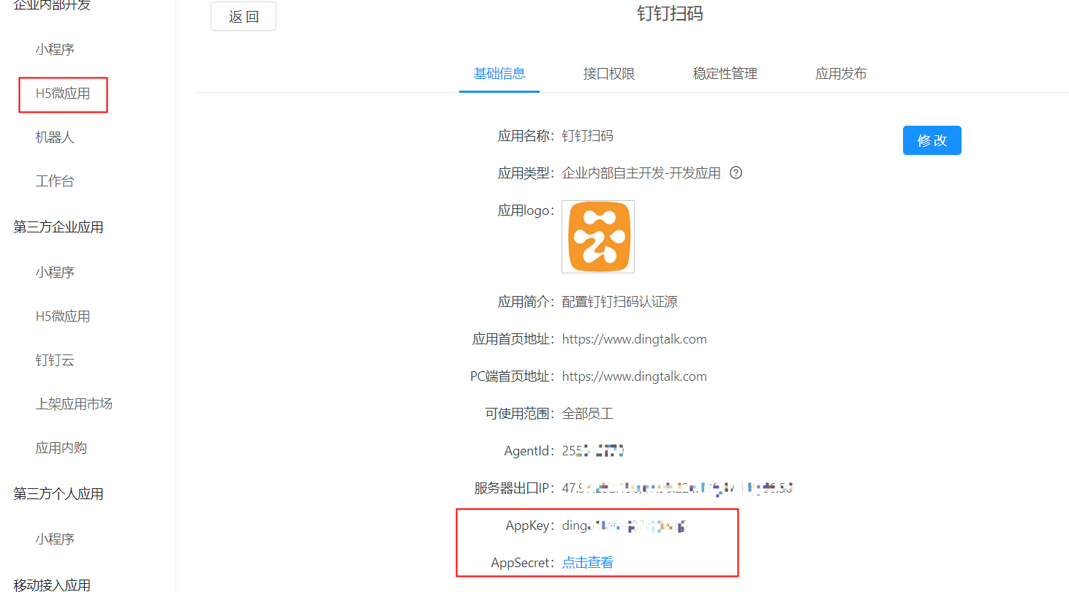
Task: Click the 钉钉扫码 page title
Action: point(671,14)
